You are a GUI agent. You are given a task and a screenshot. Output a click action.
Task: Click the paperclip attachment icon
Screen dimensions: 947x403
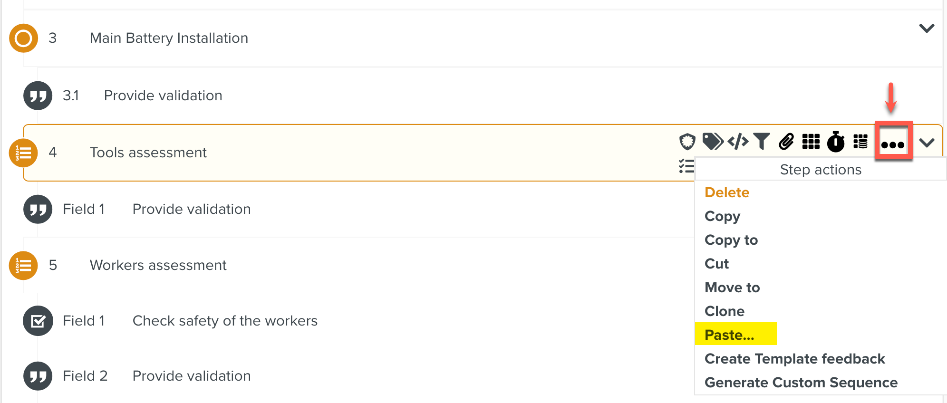tap(786, 142)
